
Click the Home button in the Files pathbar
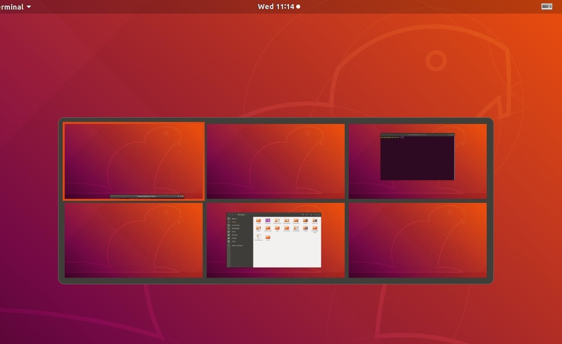tap(242, 214)
